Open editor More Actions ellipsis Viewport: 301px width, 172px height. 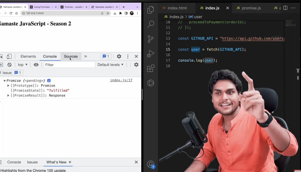(293, 8)
